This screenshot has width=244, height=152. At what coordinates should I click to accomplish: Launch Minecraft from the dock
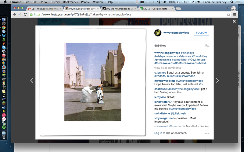click(x=4, y=103)
